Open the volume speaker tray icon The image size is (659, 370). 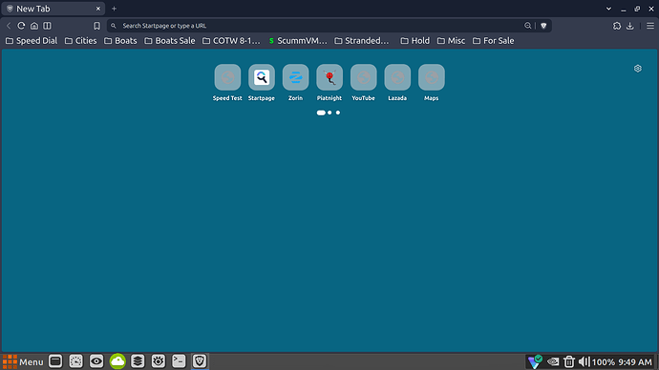(584, 361)
